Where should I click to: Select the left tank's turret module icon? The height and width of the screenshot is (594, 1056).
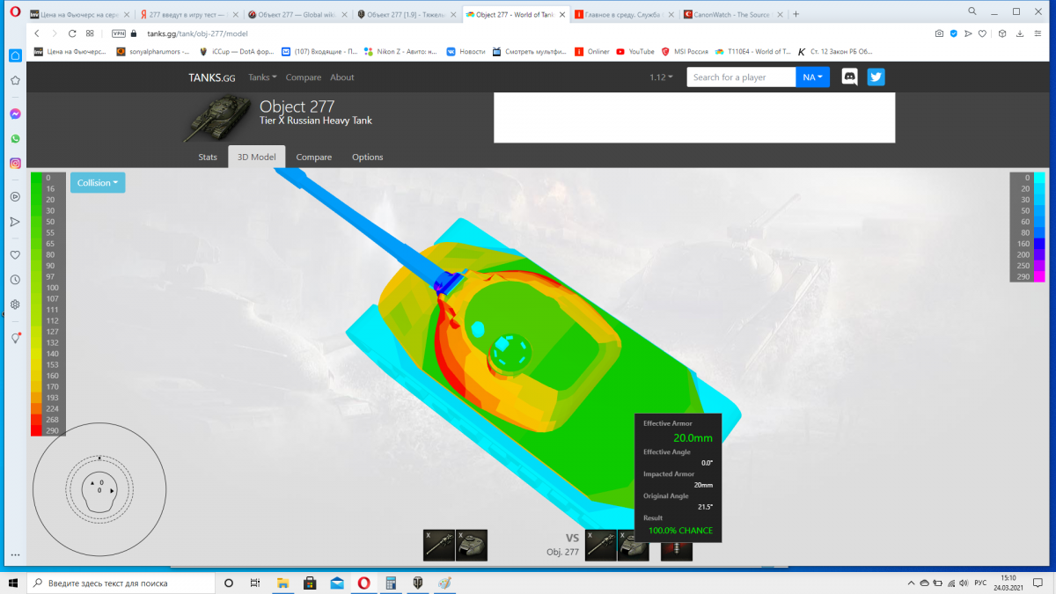[472, 546]
